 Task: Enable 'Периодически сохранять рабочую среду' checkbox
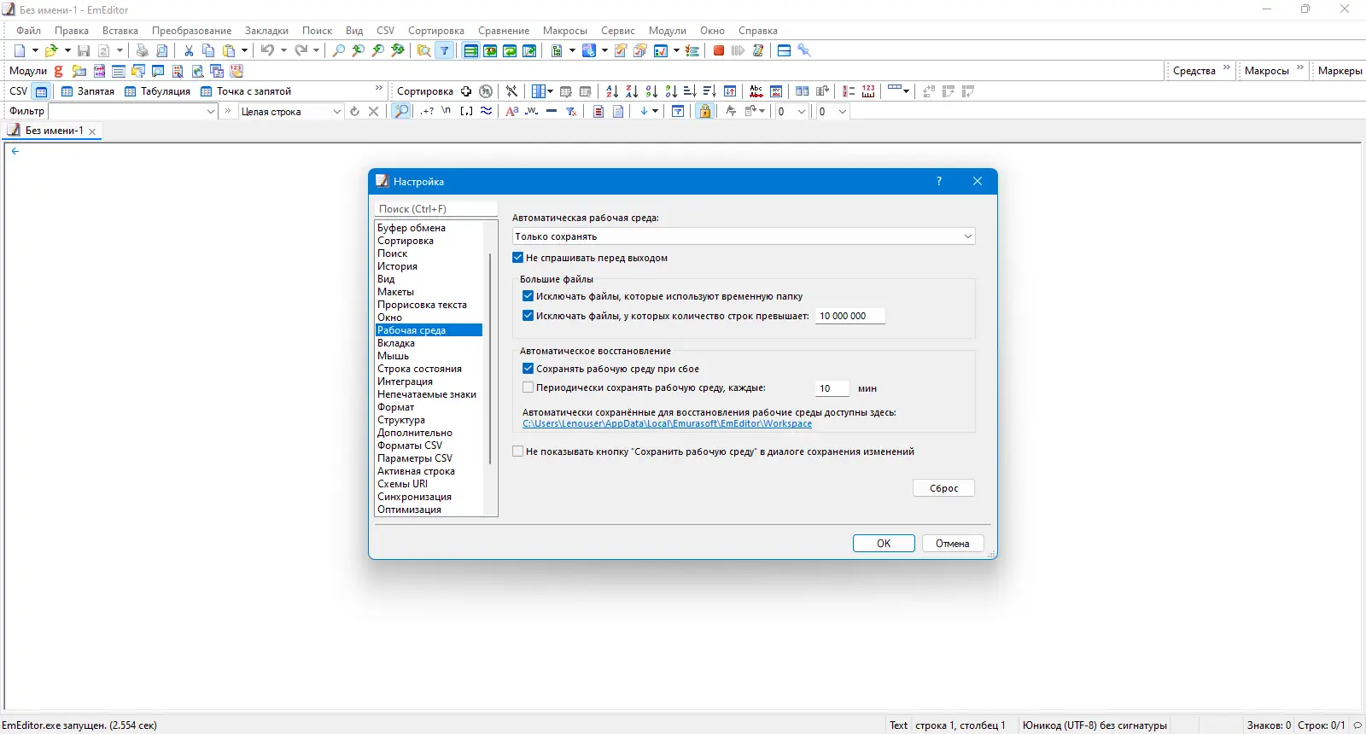point(528,387)
